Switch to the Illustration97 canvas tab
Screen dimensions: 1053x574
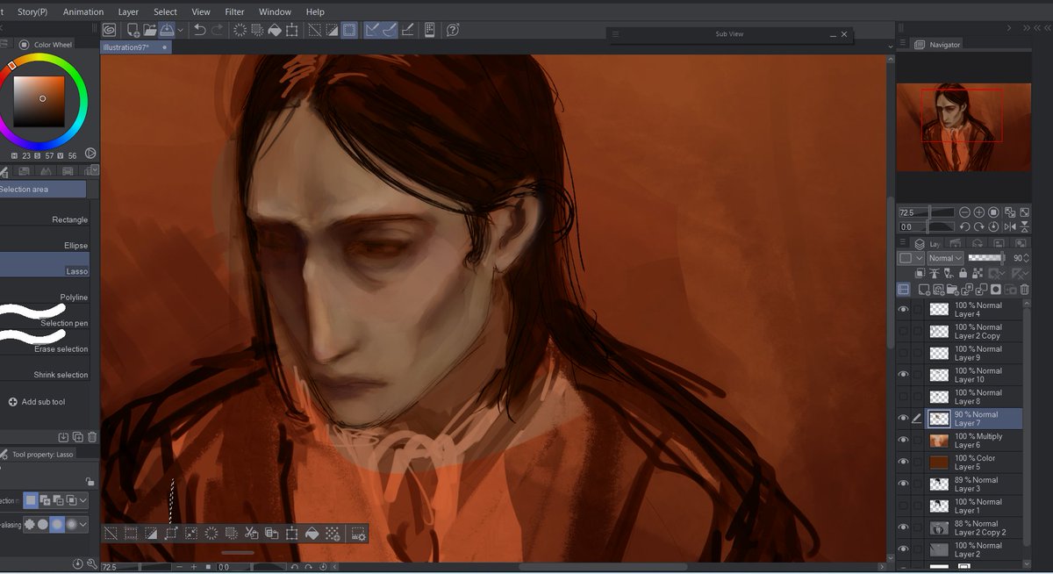[135, 47]
